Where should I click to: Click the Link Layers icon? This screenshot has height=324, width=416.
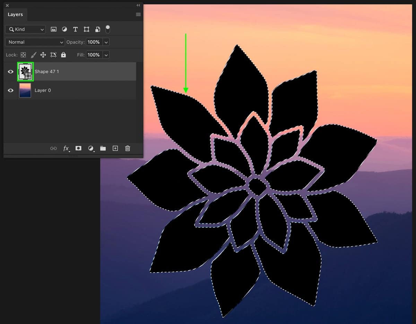[53, 148]
